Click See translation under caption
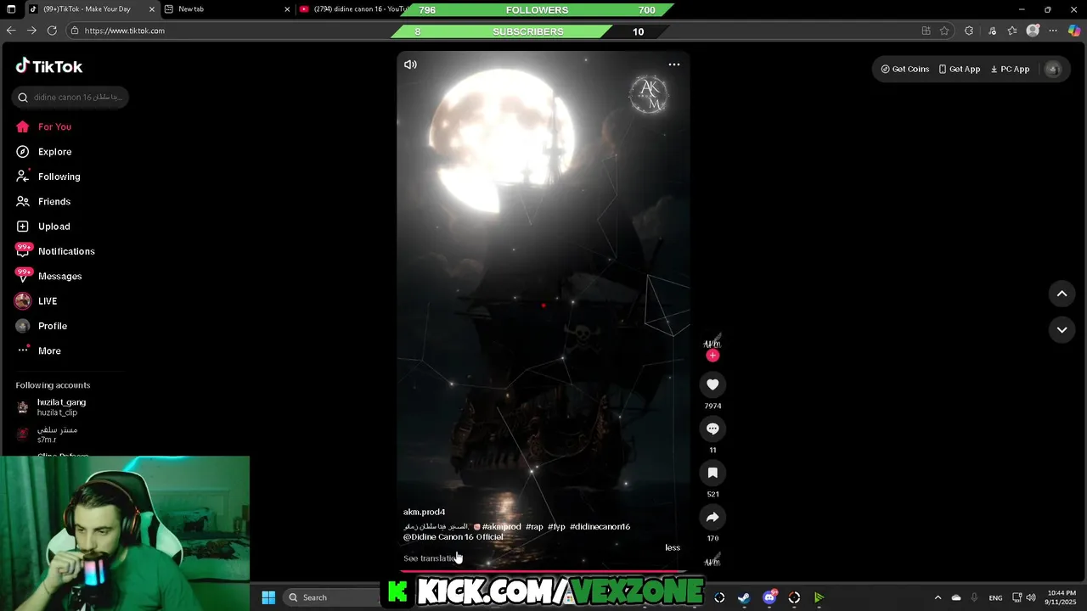 point(431,558)
